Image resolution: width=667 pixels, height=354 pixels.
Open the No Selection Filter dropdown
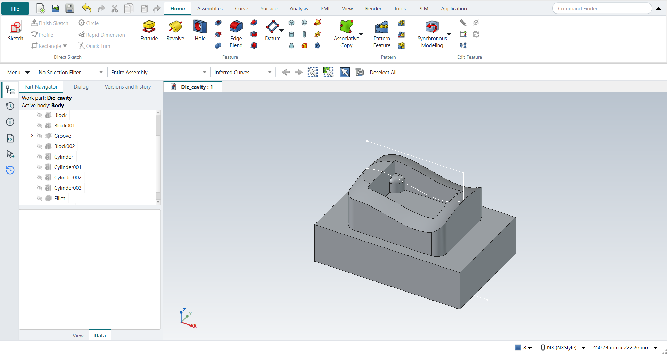point(71,72)
